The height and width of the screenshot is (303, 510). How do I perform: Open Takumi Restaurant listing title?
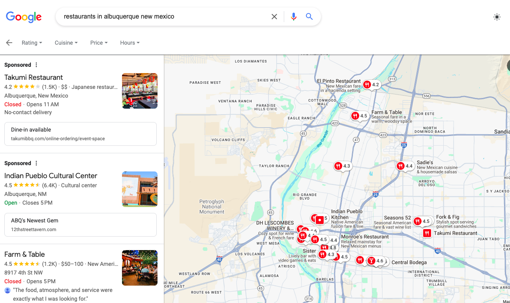click(34, 77)
